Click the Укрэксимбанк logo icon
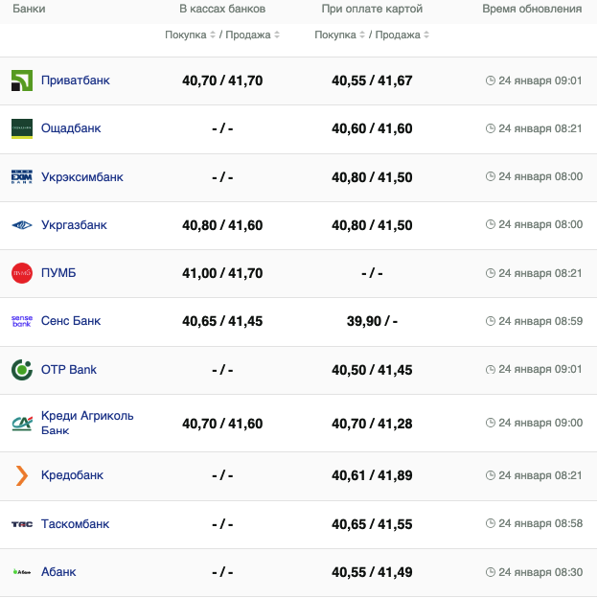598x598 pixels. (x=21, y=177)
